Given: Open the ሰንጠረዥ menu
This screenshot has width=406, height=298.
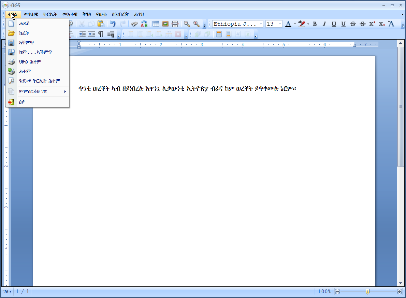Looking at the screenshot, I should pos(120,15).
